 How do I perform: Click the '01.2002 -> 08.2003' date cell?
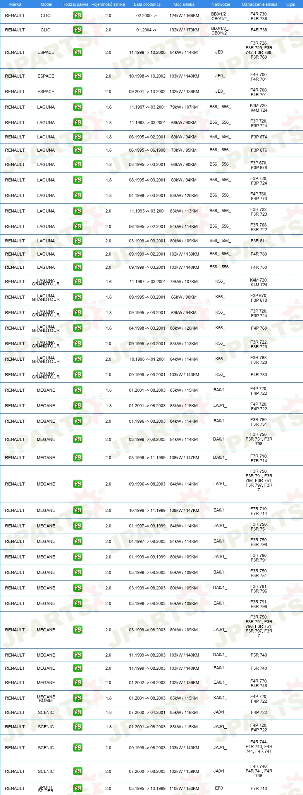(147, 683)
